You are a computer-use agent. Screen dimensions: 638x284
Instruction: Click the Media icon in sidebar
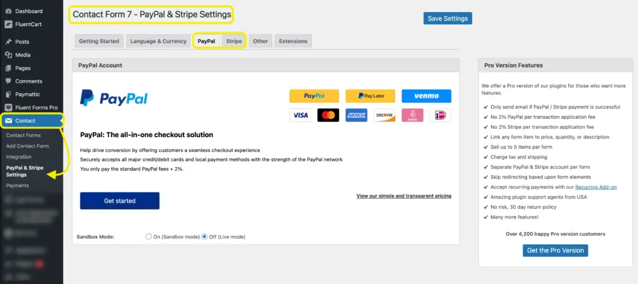8,55
